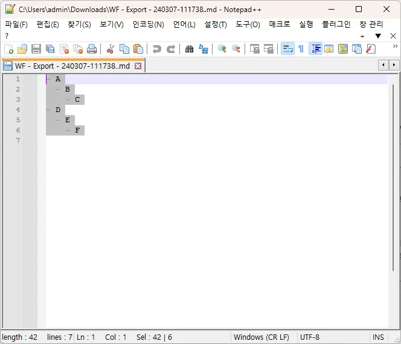Open Find dialog with binoculars icon
This screenshot has width=401, height=344.
pyautogui.click(x=189, y=49)
